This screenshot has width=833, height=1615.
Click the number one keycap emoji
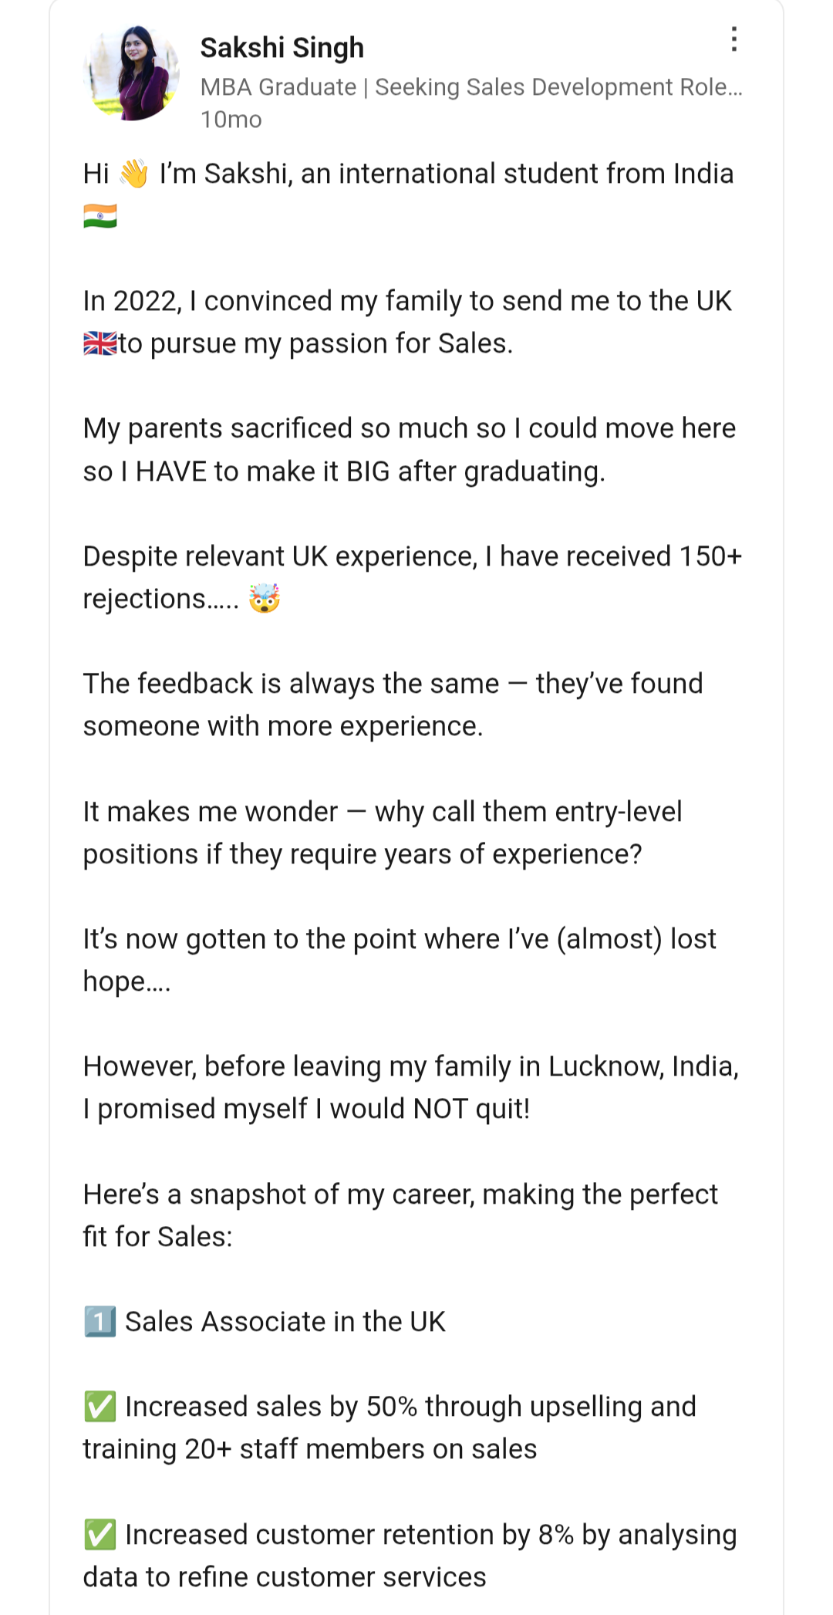[x=99, y=1322]
